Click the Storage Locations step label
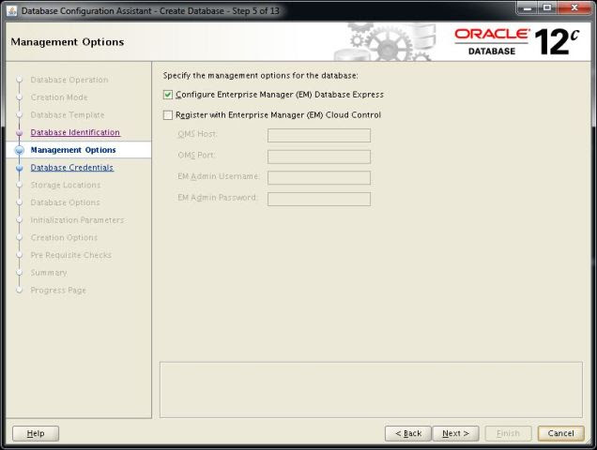Screen dimensions: 597x450 66,185
